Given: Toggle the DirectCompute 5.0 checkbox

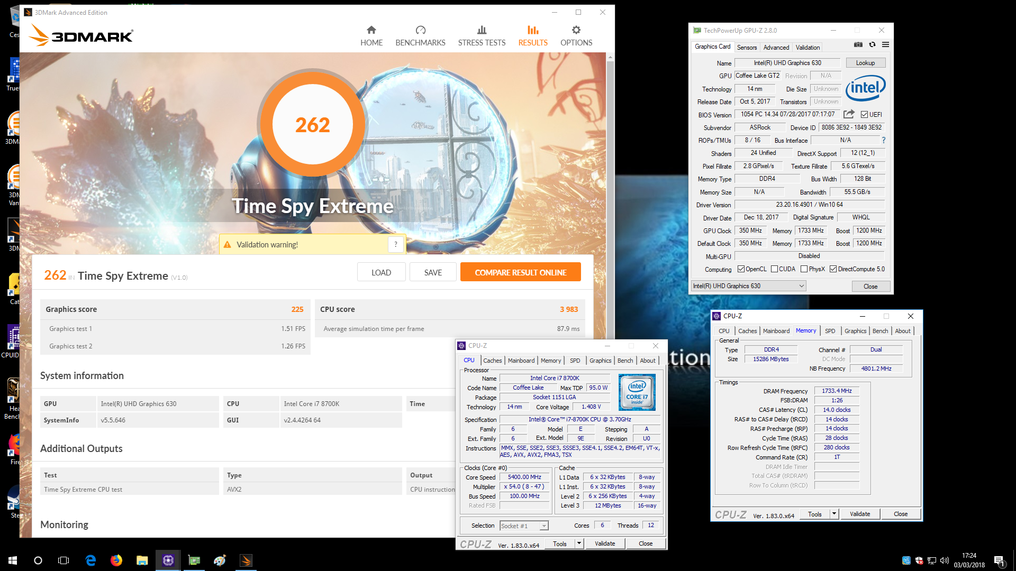Looking at the screenshot, I should [833, 269].
